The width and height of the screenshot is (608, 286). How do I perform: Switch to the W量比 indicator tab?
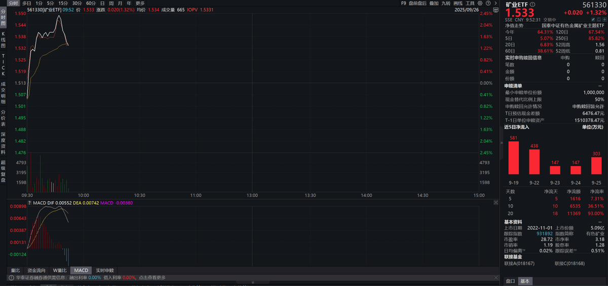coord(60,270)
